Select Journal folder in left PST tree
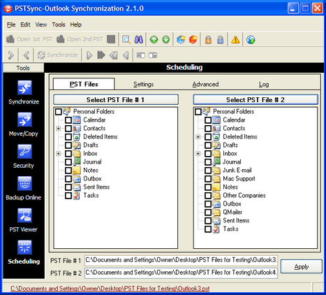Image resolution: width=326 pixels, height=295 pixels. 92,162
